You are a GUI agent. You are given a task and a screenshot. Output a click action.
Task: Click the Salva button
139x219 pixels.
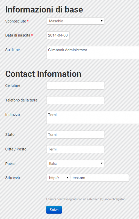(x=54, y=210)
